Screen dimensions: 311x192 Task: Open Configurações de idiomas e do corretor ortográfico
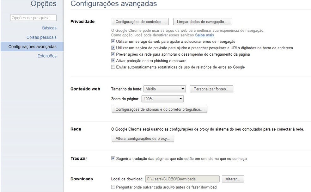coord(159,109)
